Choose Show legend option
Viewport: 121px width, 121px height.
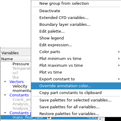pos(76,38)
